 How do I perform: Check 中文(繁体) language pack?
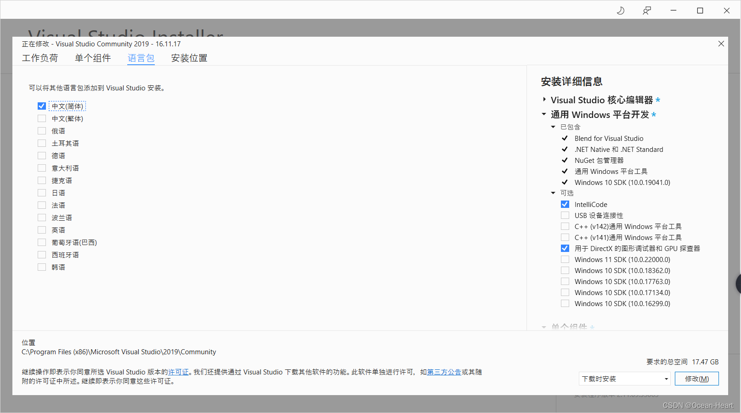tap(42, 118)
